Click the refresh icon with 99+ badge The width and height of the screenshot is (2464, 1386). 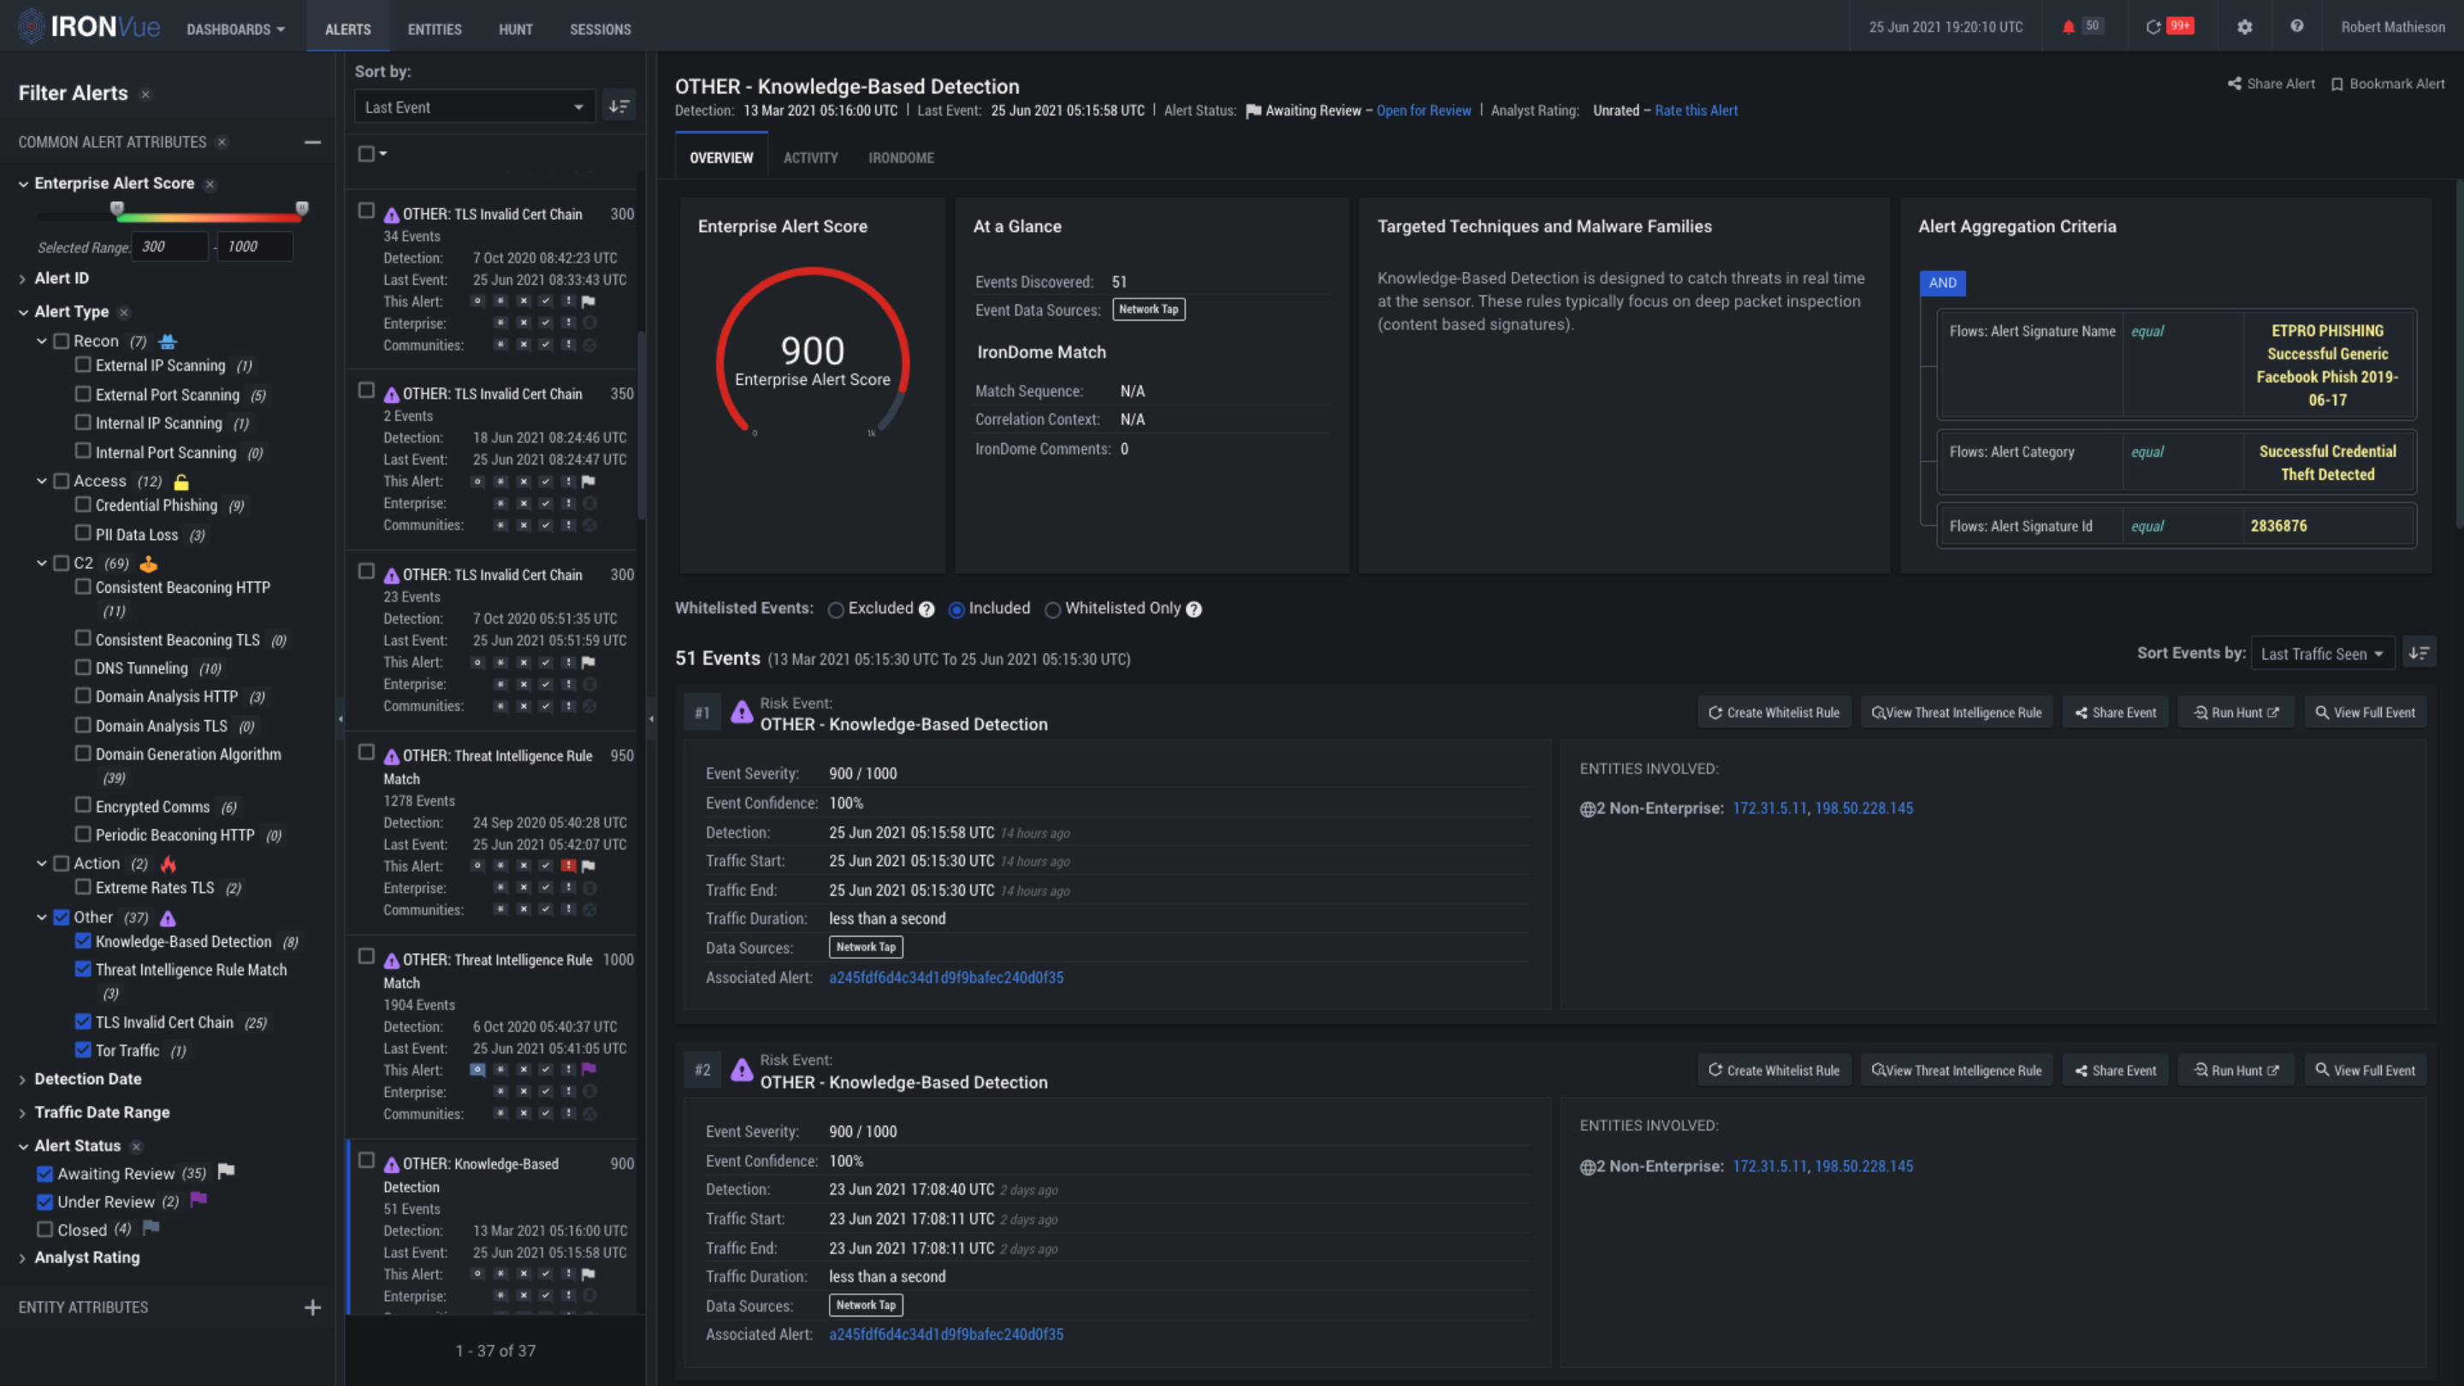[2153, 27]
